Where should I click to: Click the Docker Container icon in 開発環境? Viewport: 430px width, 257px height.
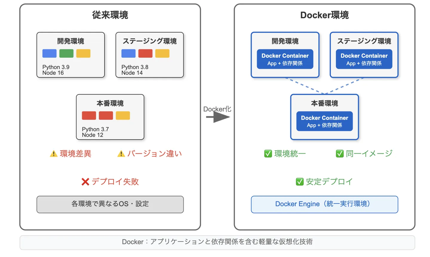[285, 59]
